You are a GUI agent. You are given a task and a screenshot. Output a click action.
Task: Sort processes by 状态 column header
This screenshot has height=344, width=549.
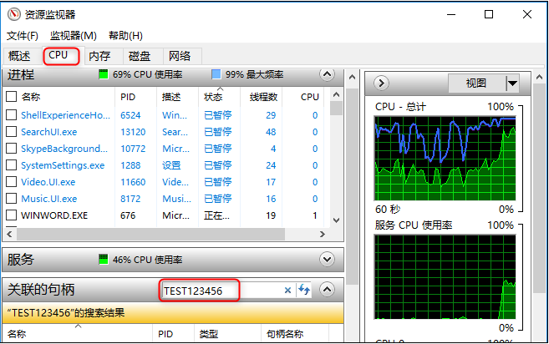[x=219, y=97]
